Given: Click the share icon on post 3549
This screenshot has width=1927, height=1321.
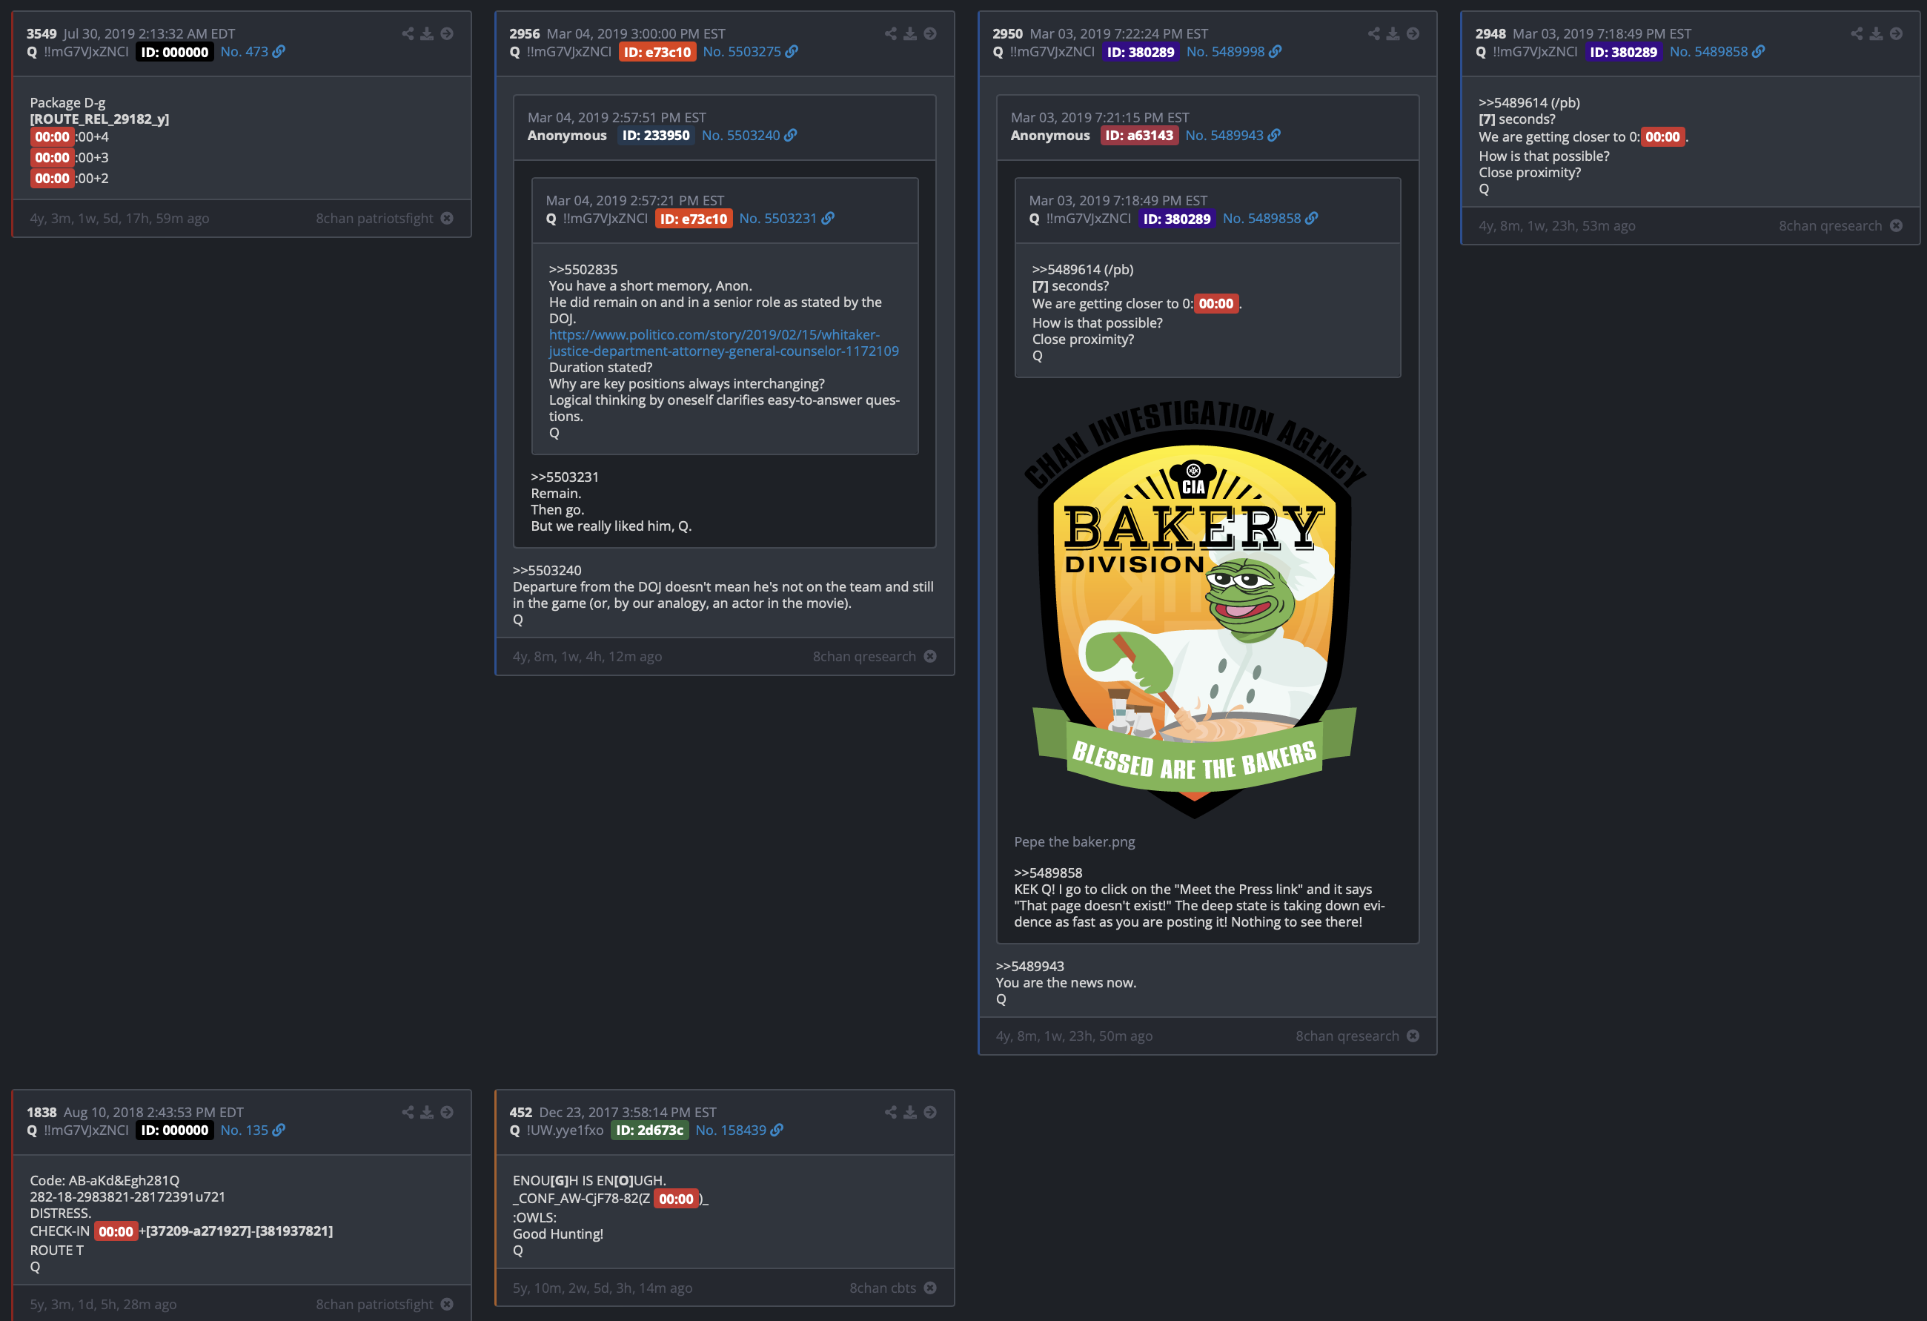Looking at the screenshot, I should coord(407,34).
